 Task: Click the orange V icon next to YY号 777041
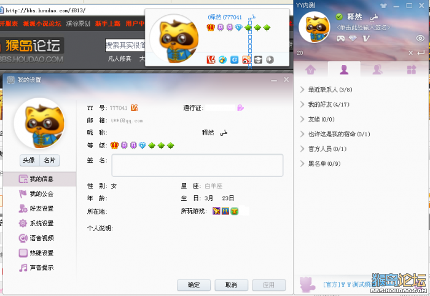coord(134,108)
